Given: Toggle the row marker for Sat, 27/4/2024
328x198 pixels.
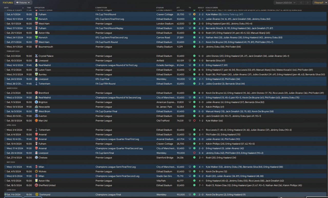Looking at the screenshot, I should coord(5,158).
